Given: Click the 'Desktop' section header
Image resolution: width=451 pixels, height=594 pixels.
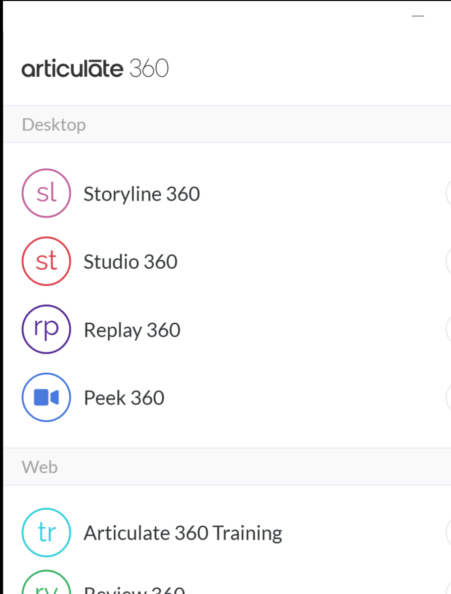Looking at the screenshot, I should point(54,125).
